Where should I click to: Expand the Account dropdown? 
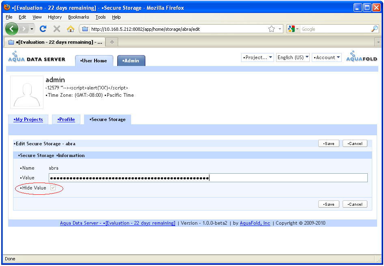(x=327, y=57)
